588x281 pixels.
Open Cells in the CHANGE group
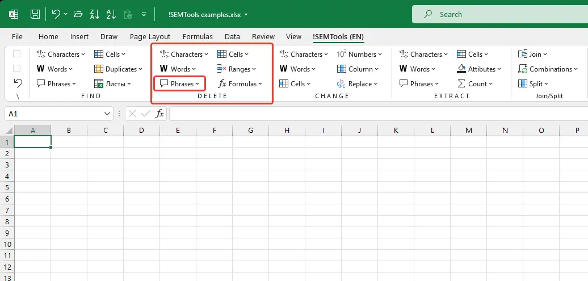tap(295, 84)
